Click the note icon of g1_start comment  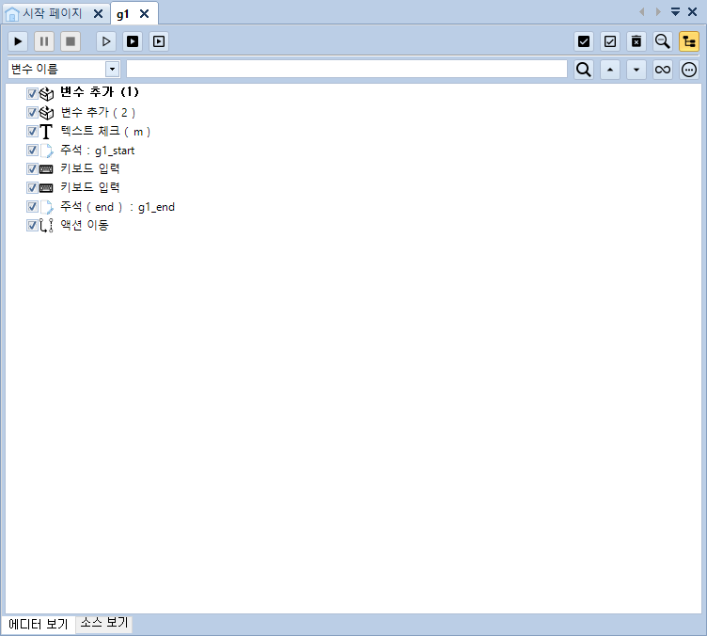[46, 151]
